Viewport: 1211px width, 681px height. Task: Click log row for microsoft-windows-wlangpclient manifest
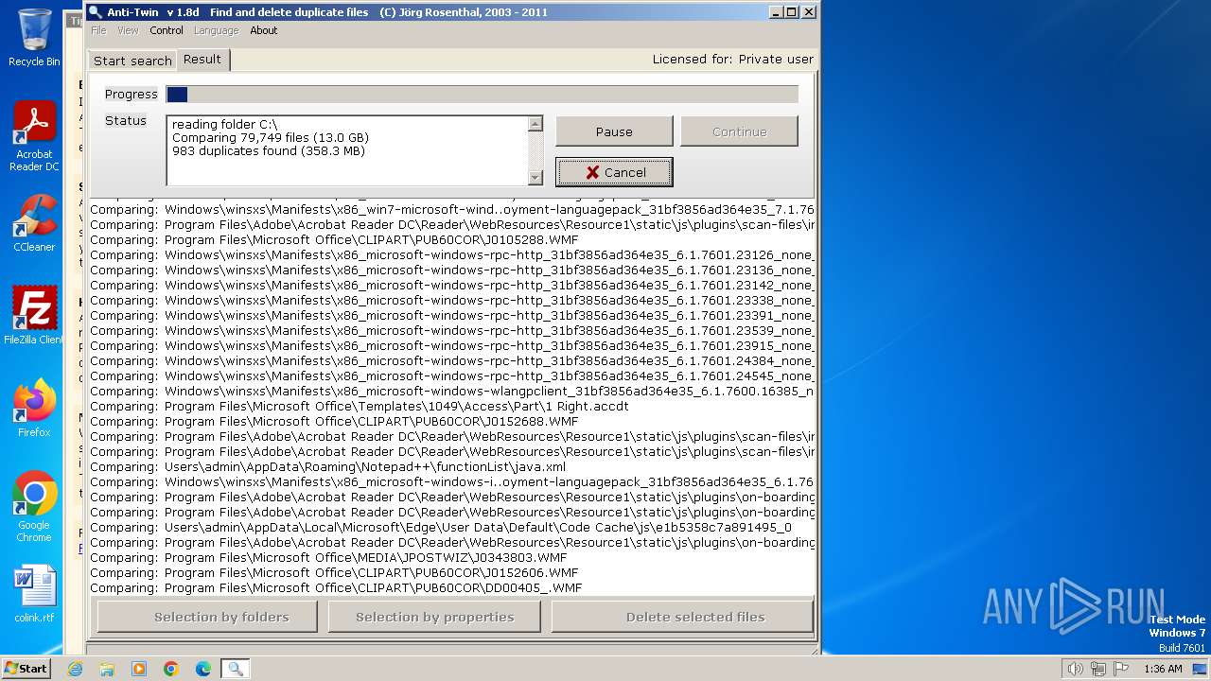pyautogui.click(x=451, y=391)
